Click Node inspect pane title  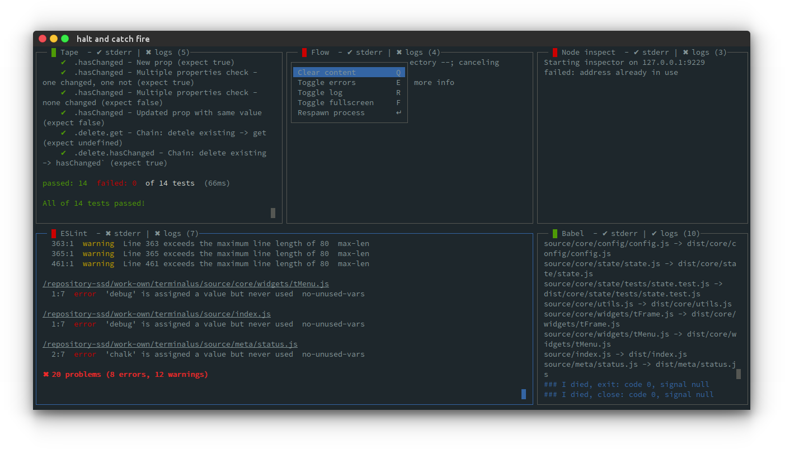(589, 52)
